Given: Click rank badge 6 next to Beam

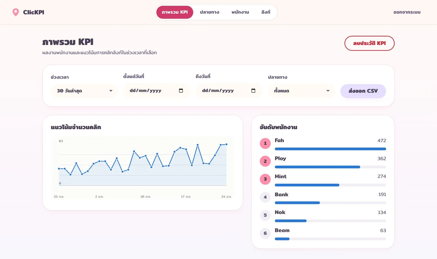Looking at the screenshot, I should pos(265,233).
